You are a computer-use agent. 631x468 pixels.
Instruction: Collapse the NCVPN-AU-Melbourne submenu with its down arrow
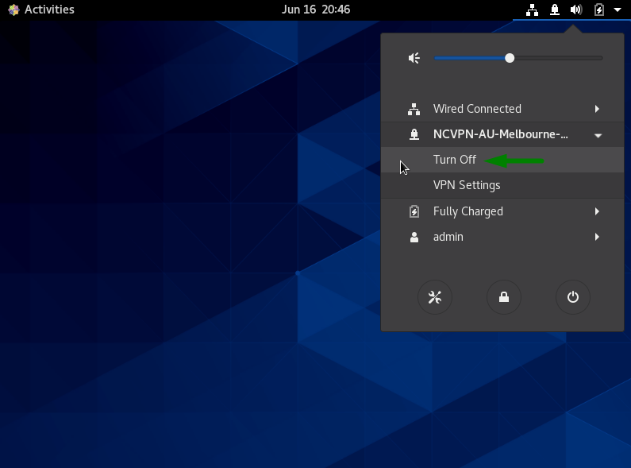coord(598,136)
